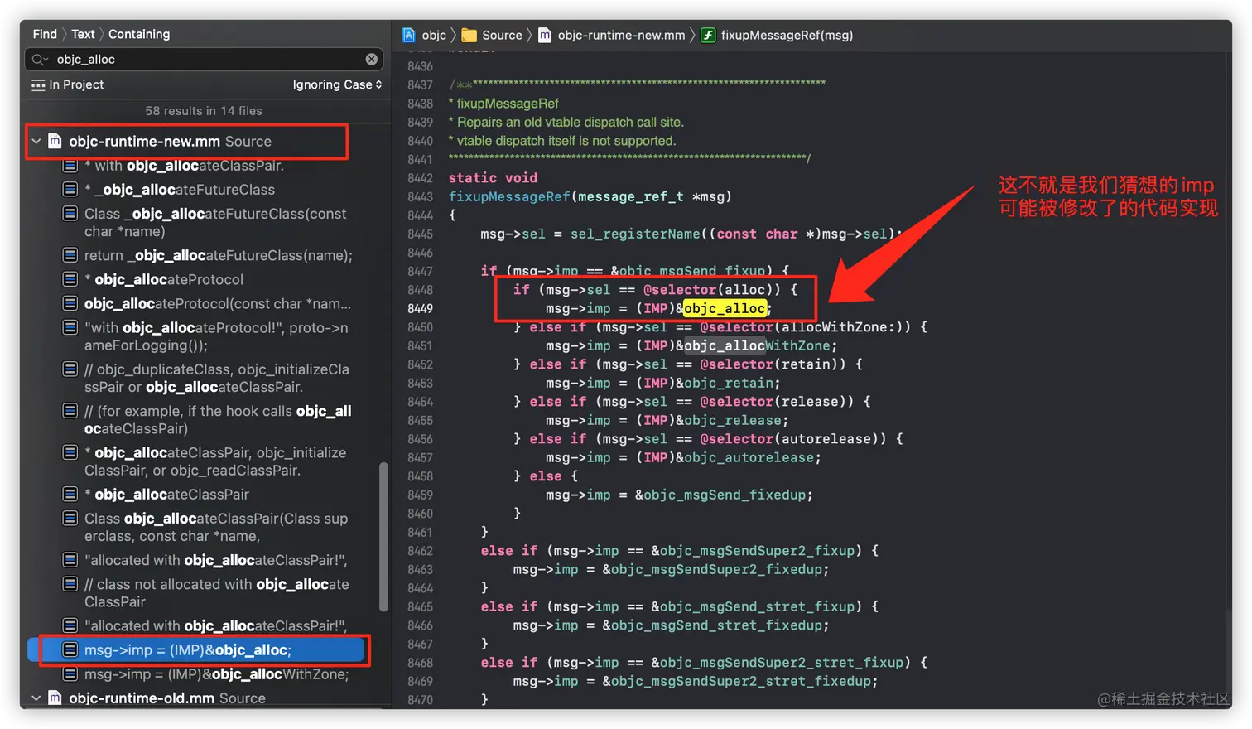Click '(IMP)&objc_autorelease;' on line 8457

tap(729, 457)
